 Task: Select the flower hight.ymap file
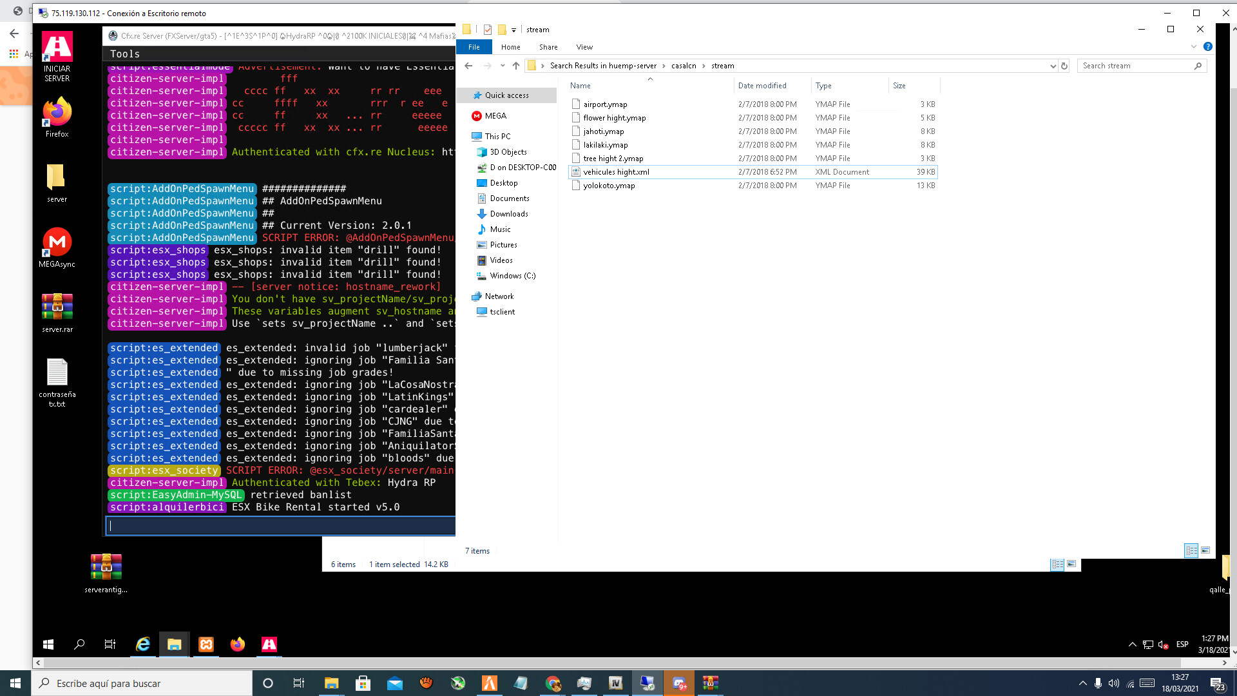click(x=613, y=117)
